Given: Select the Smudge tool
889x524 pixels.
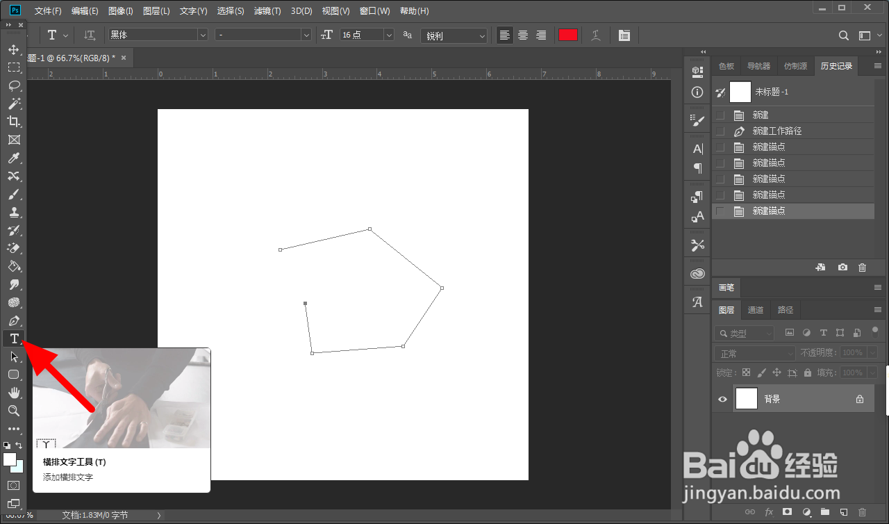Looking at the screenshot, I should (x=13, y=284).
